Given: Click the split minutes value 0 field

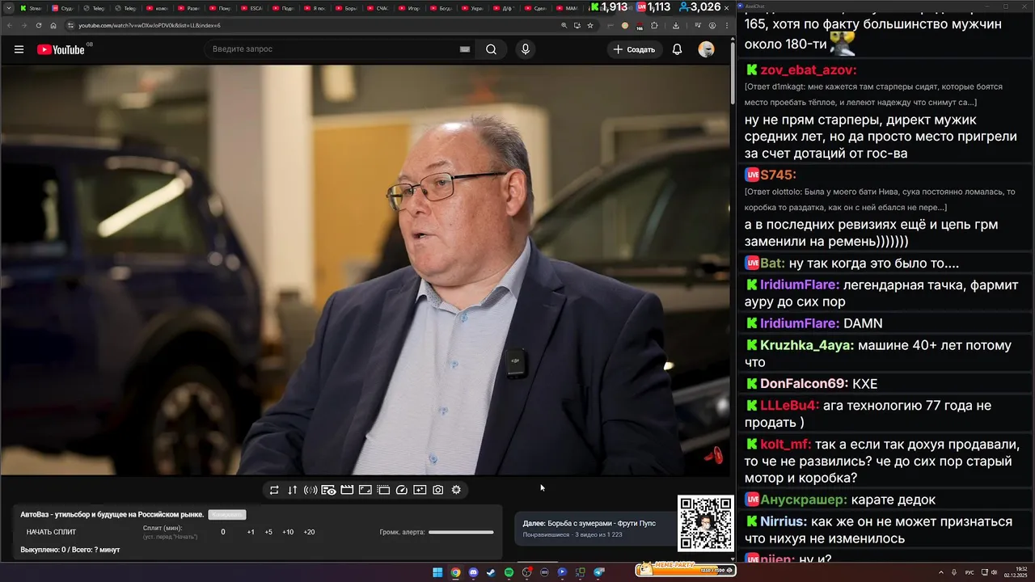Looking at the screenshot, I should [223, 532].
